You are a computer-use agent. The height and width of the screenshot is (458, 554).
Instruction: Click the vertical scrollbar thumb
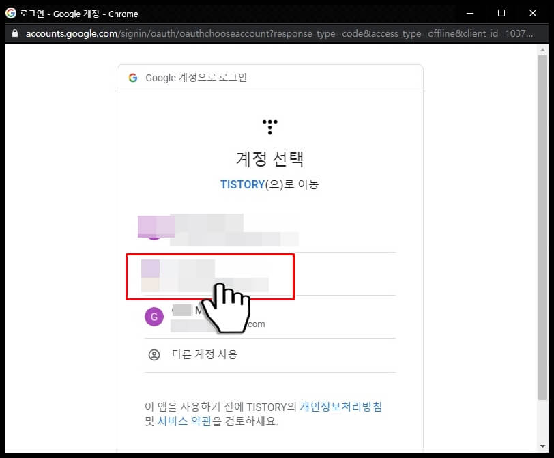tap(542, 227)
